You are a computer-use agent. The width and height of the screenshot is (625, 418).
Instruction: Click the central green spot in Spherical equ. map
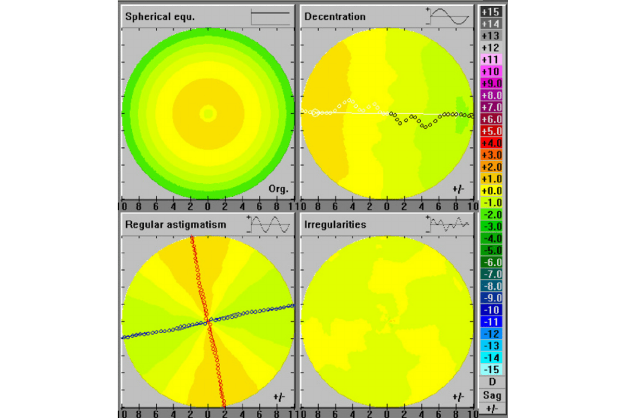[x=208, y=112]
